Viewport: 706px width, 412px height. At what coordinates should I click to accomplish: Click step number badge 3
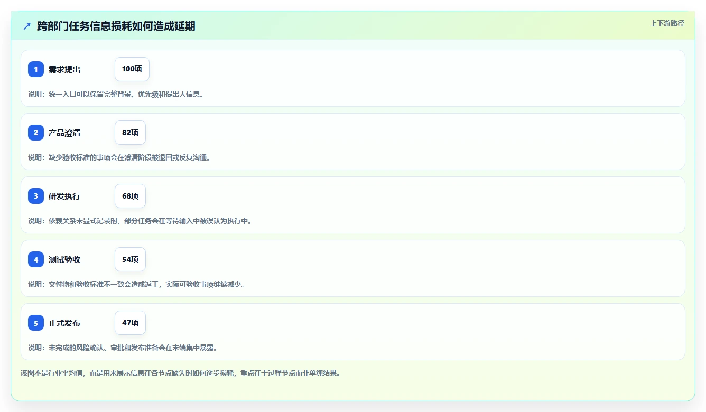(x=36, y=196)
